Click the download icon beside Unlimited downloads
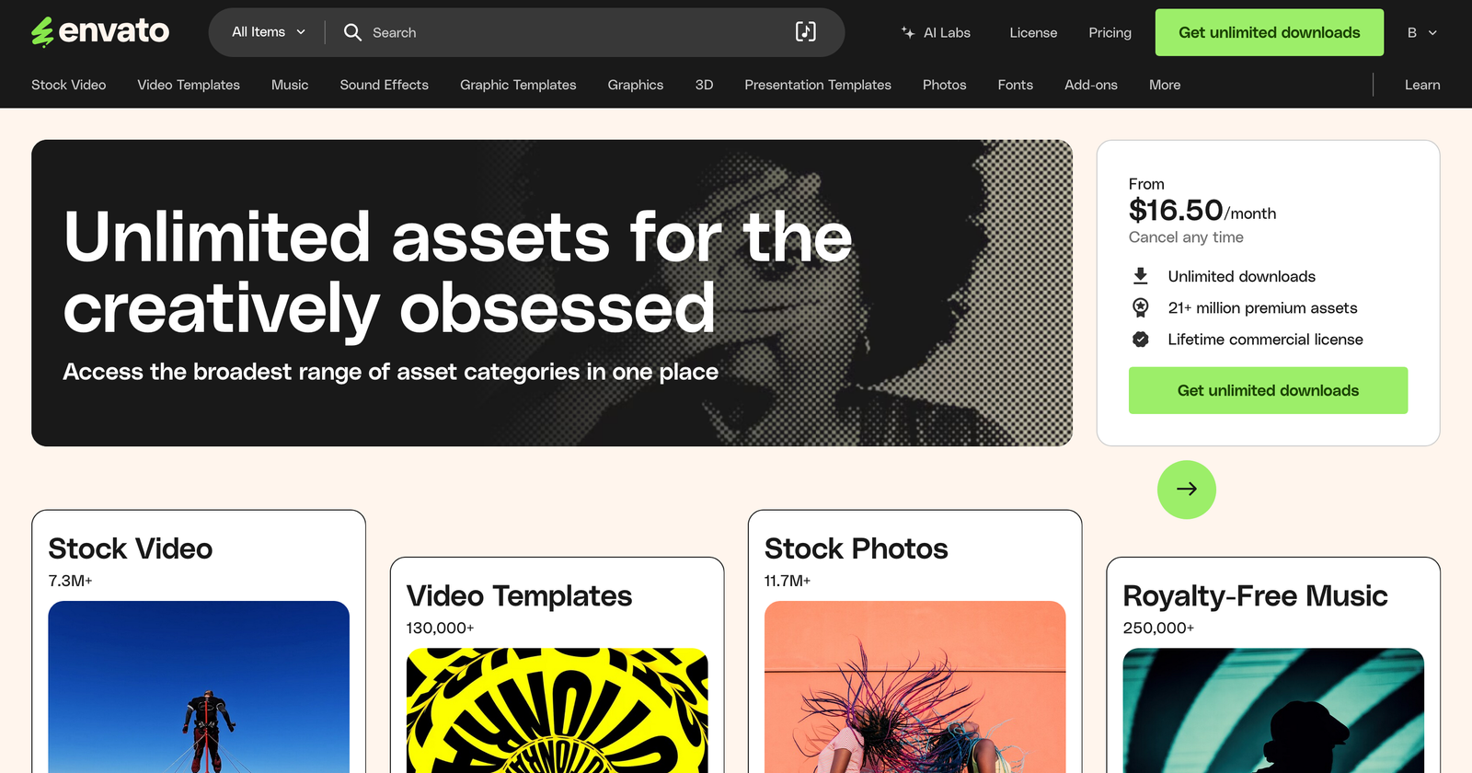This screenshot has width=1472, height=773. (1141, 276)
